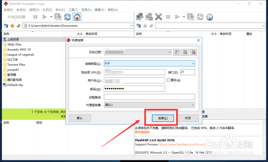
Task: Click the remote quick connect icon
Action: (x=149, y=17)
